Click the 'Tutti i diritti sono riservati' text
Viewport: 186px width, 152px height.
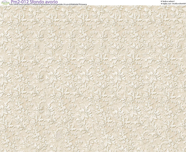click(x=21, y=5)
